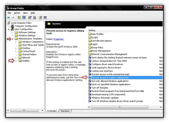Viewport: 169px width, 123px height.
Task: Switch to the Extended tab
Action: [x=52, y=111]
